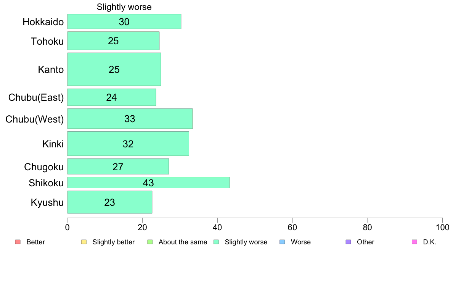453x281 pixels.
Task: Click the Slightly better legend label
Action: pyautogui.click(x=114, y=242)
